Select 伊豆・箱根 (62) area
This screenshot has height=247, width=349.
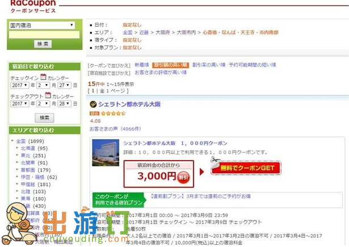39,177
